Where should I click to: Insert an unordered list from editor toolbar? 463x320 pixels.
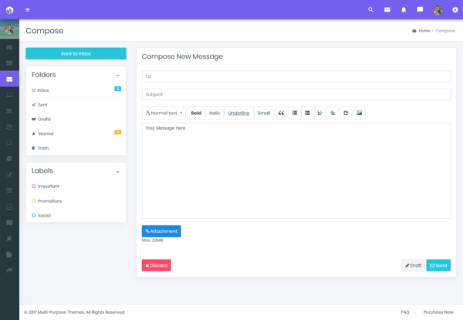(x=295, y=113)
